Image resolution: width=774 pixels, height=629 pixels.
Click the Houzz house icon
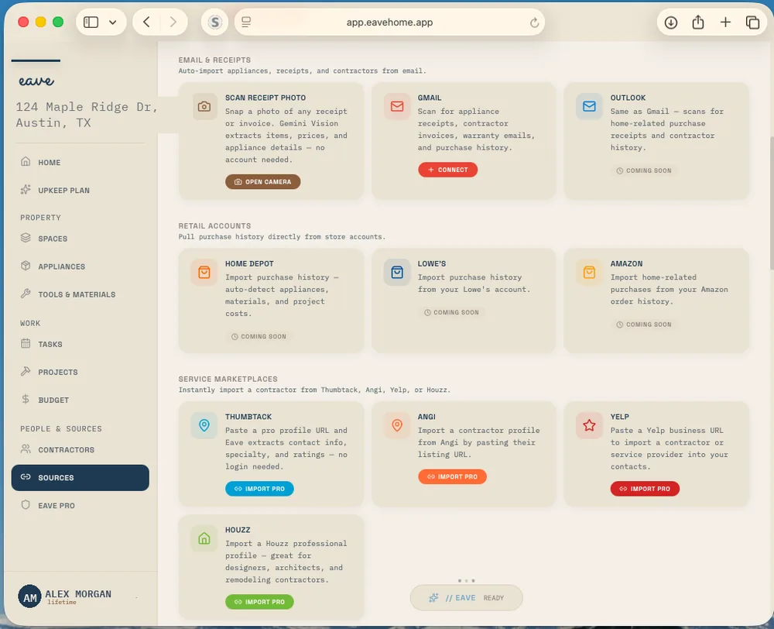pos(204,538)
